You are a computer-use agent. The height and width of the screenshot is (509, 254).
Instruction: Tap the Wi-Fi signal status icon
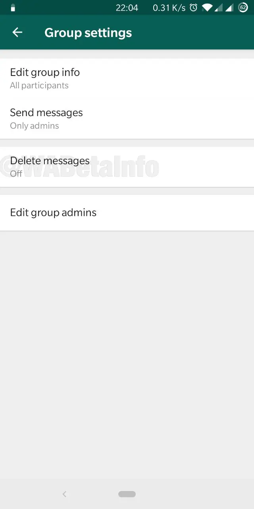[207, 8]
